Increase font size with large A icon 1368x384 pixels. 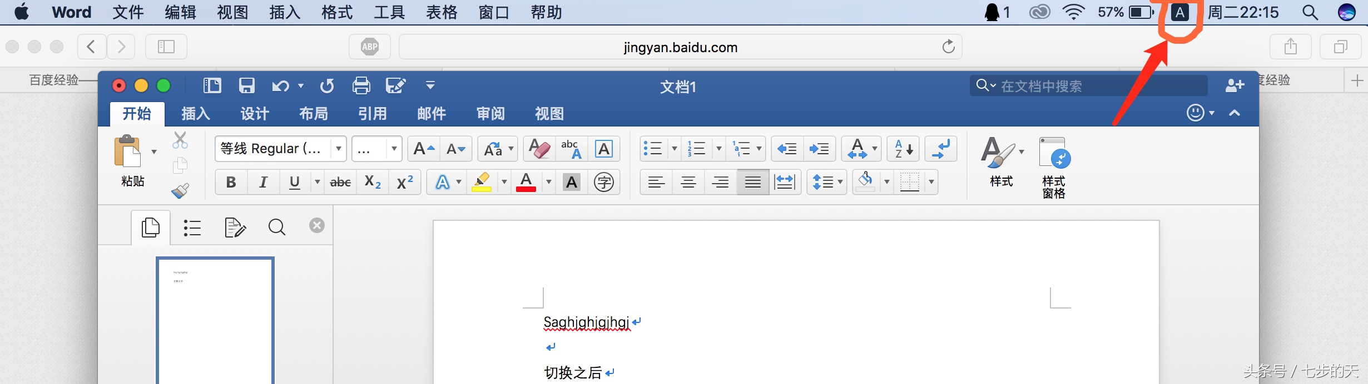point(424,149)
